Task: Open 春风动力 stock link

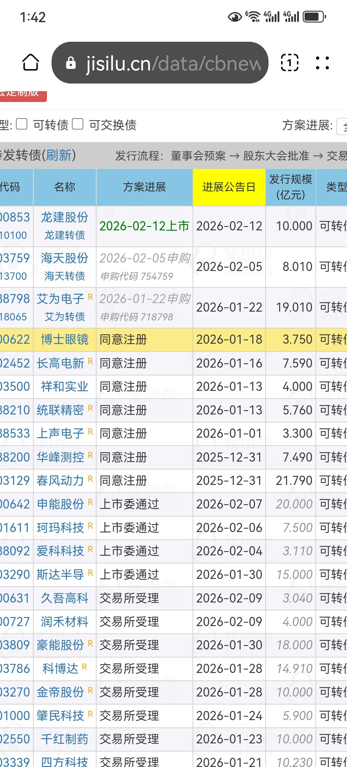Action: (x=60, y=481)
